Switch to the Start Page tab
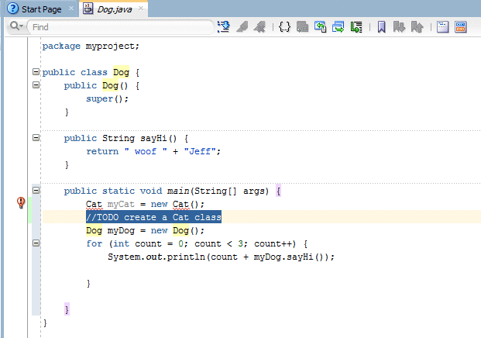The width and height of the screenshot is (481, 338). (x=41, y=9)
